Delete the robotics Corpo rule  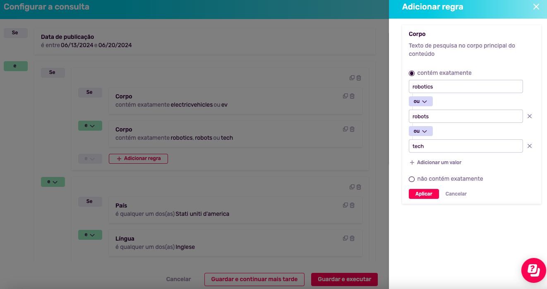(352, 129)
